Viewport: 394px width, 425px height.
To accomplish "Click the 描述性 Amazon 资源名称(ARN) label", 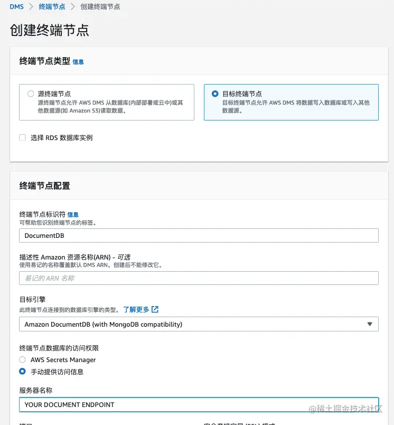I will [75, 257].
